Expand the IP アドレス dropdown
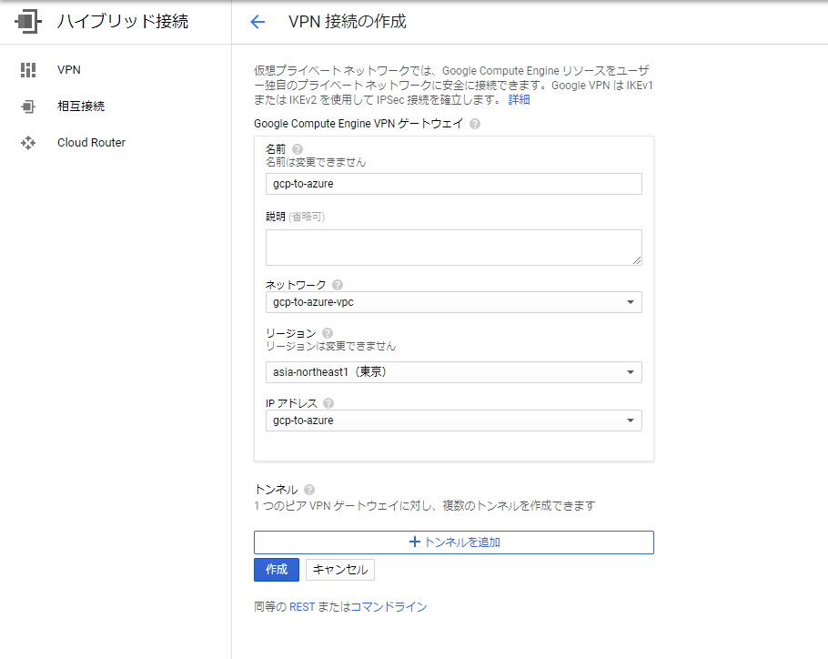828x659 pixels. point(454,421)
